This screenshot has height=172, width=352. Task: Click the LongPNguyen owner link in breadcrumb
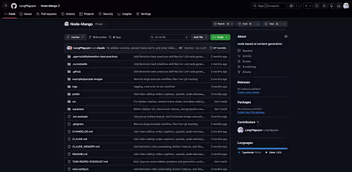click(28, 6)
